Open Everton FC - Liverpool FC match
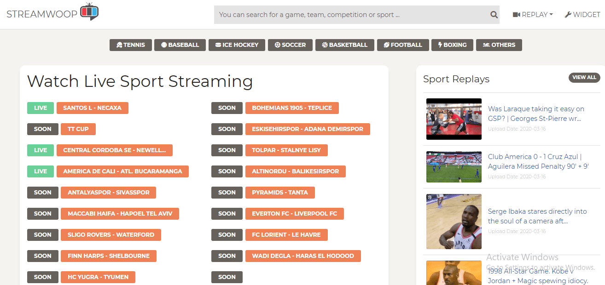 pyautogui.click(x=295, y=214)
